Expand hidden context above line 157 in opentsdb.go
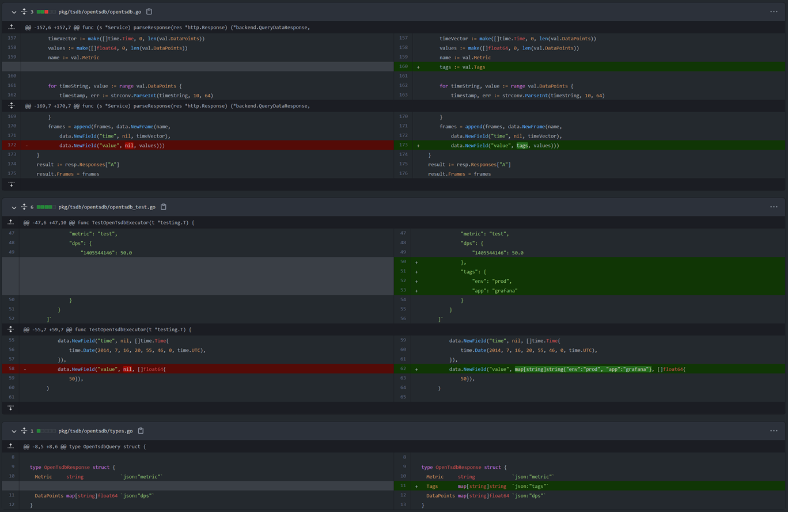 pos(11,26)
